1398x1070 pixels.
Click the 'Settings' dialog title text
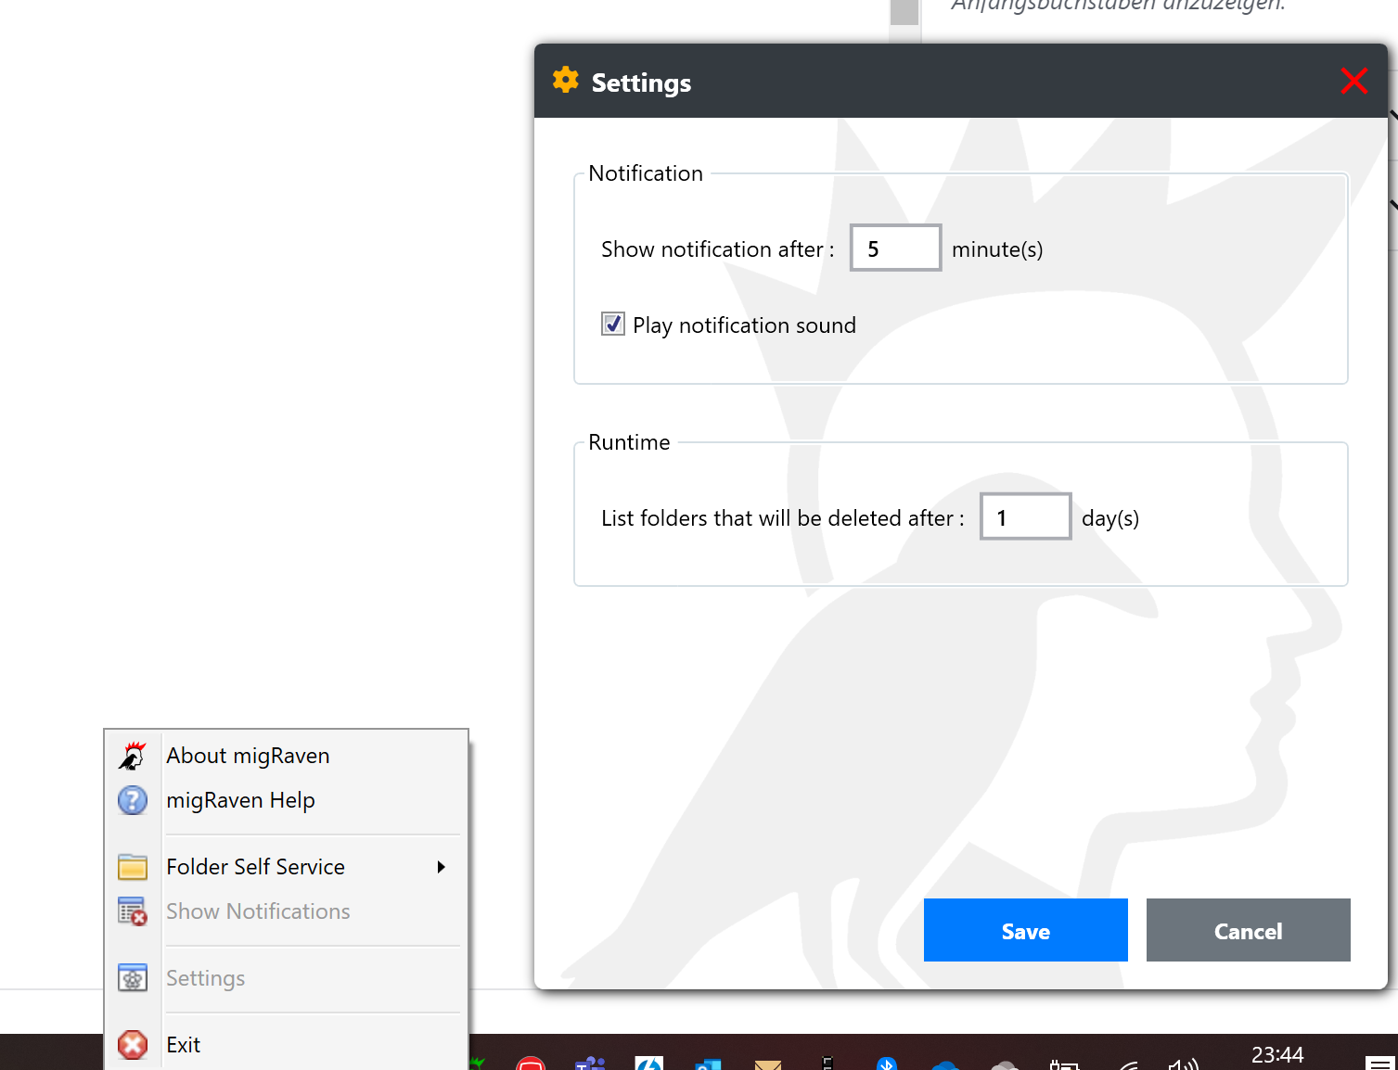tap(641, 83)
